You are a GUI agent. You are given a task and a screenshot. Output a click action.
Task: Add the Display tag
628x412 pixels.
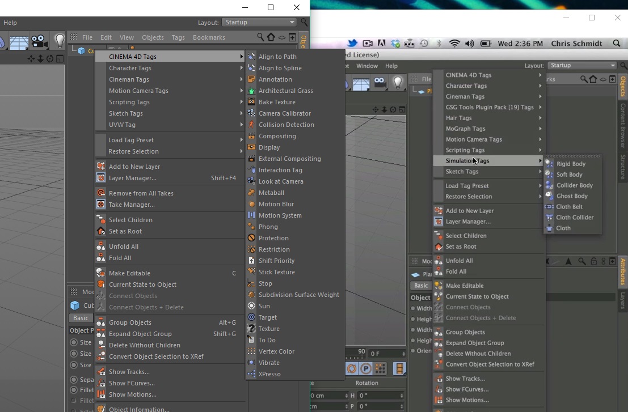click(295, 147)
